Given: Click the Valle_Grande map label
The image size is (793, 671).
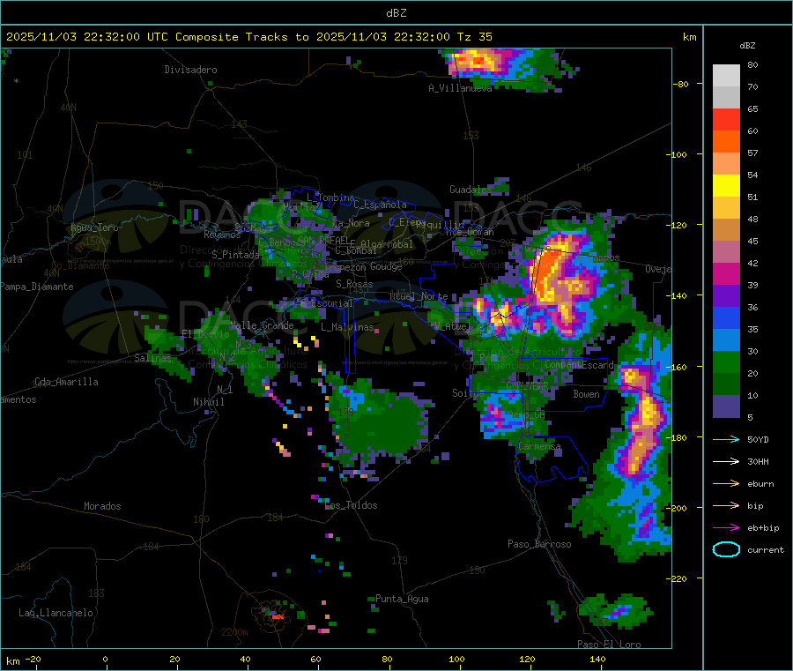Looking at the screenshot, I should point(262,325).
